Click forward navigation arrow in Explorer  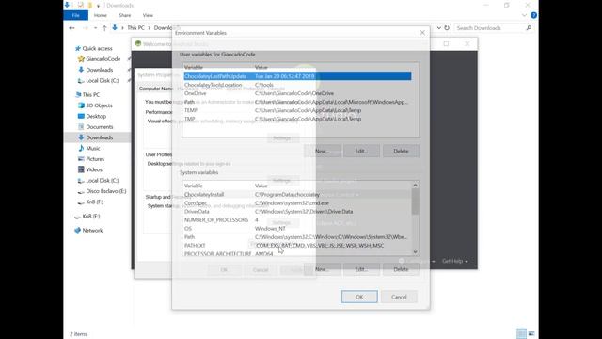tap(86, 28)
